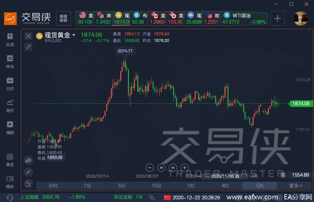Click the 1979.28 price axis label

(303, 80)
